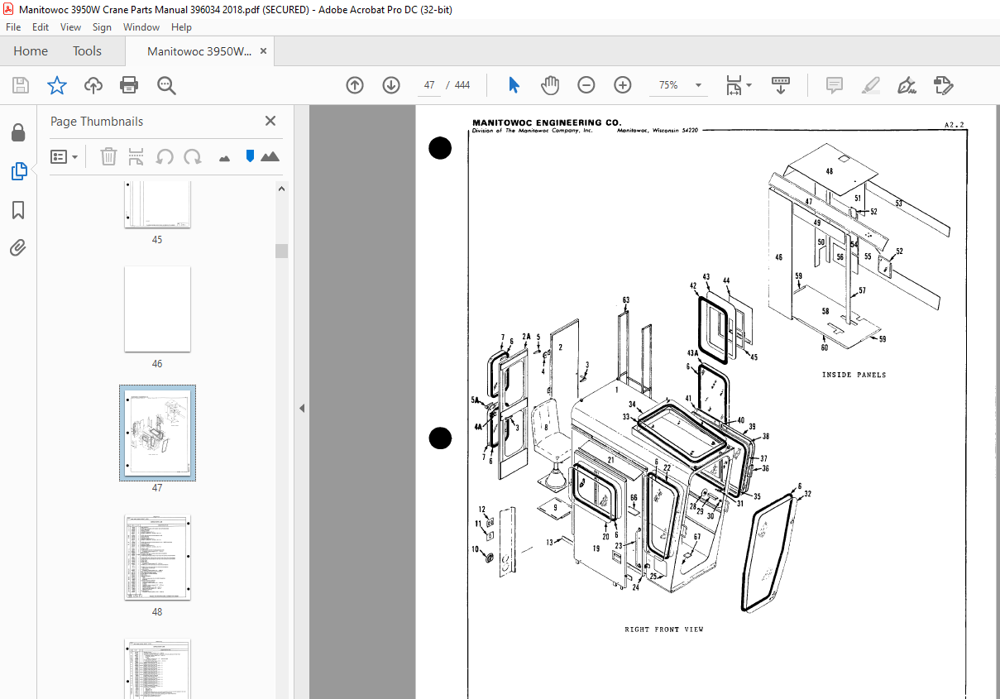Delete selected pages with trash icon
The width and height of the screenshot is (1000, 699).
[x=108, y=156]
